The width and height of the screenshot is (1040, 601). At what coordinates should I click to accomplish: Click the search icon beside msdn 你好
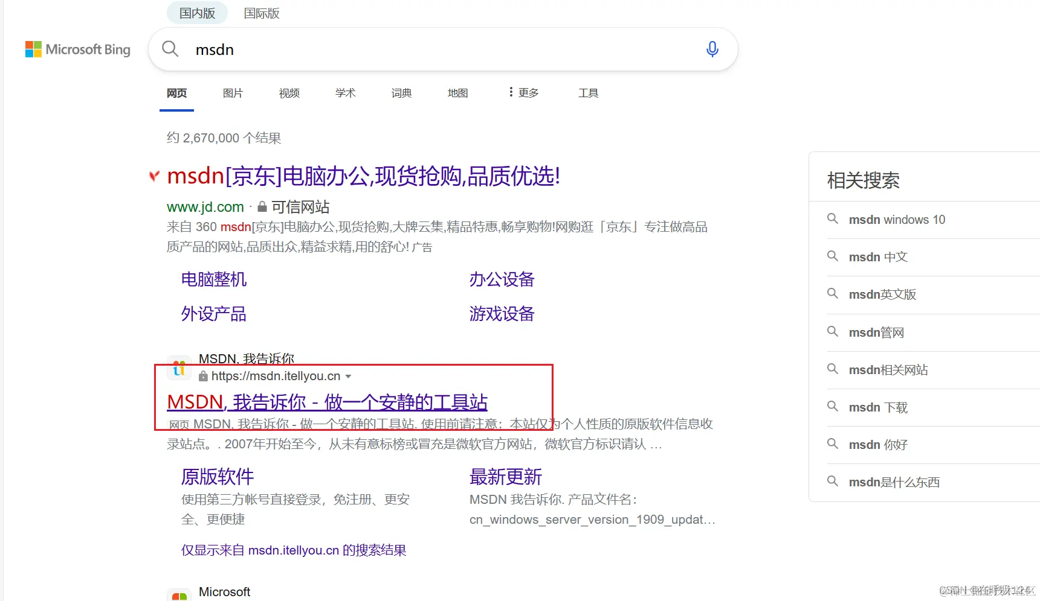(x=833, y=444)
